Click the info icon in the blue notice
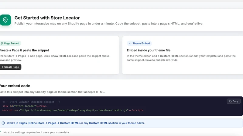 pyautogui.click(x=3, y=123)
